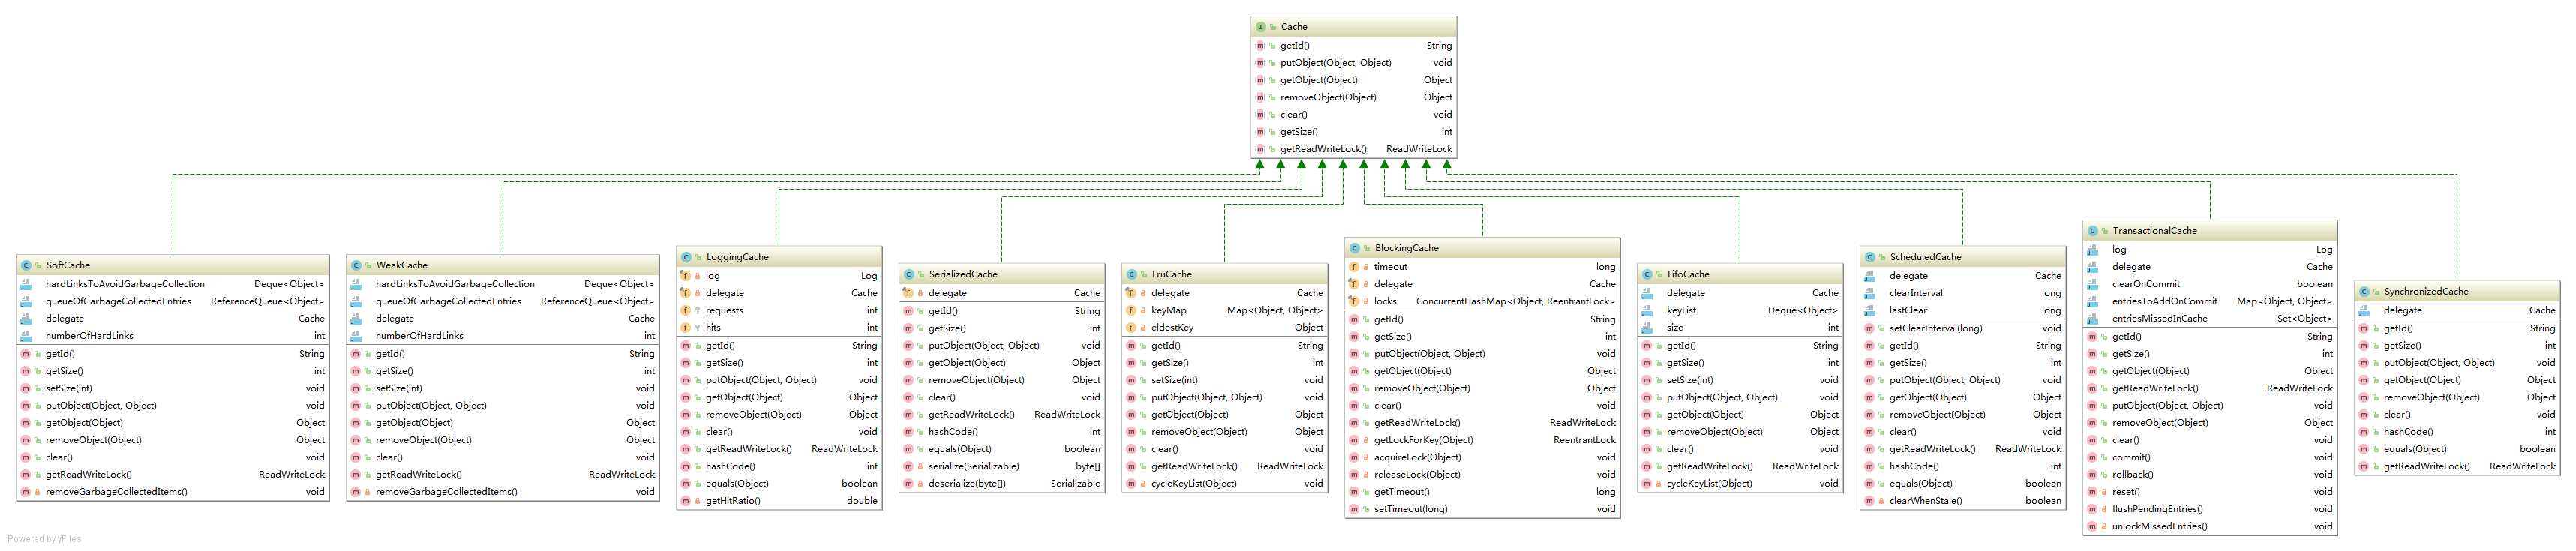Click the method icon of Cache's getReadWriteLock()

[x=1260, y=149]
